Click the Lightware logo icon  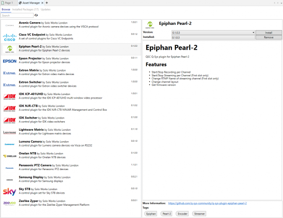pos(10,133)
